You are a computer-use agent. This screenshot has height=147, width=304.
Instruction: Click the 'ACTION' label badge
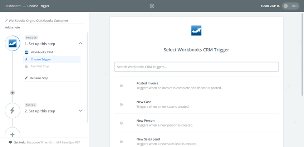31,105
